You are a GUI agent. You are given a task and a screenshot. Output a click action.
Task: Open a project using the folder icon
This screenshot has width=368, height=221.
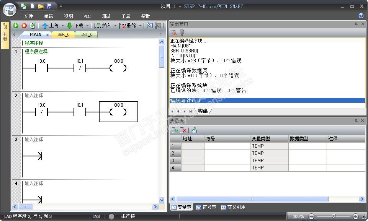click(41, 6)
